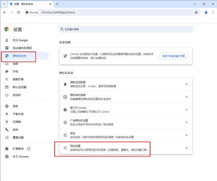Click the 前往"安全检查"页面 button

click(174, 56)
